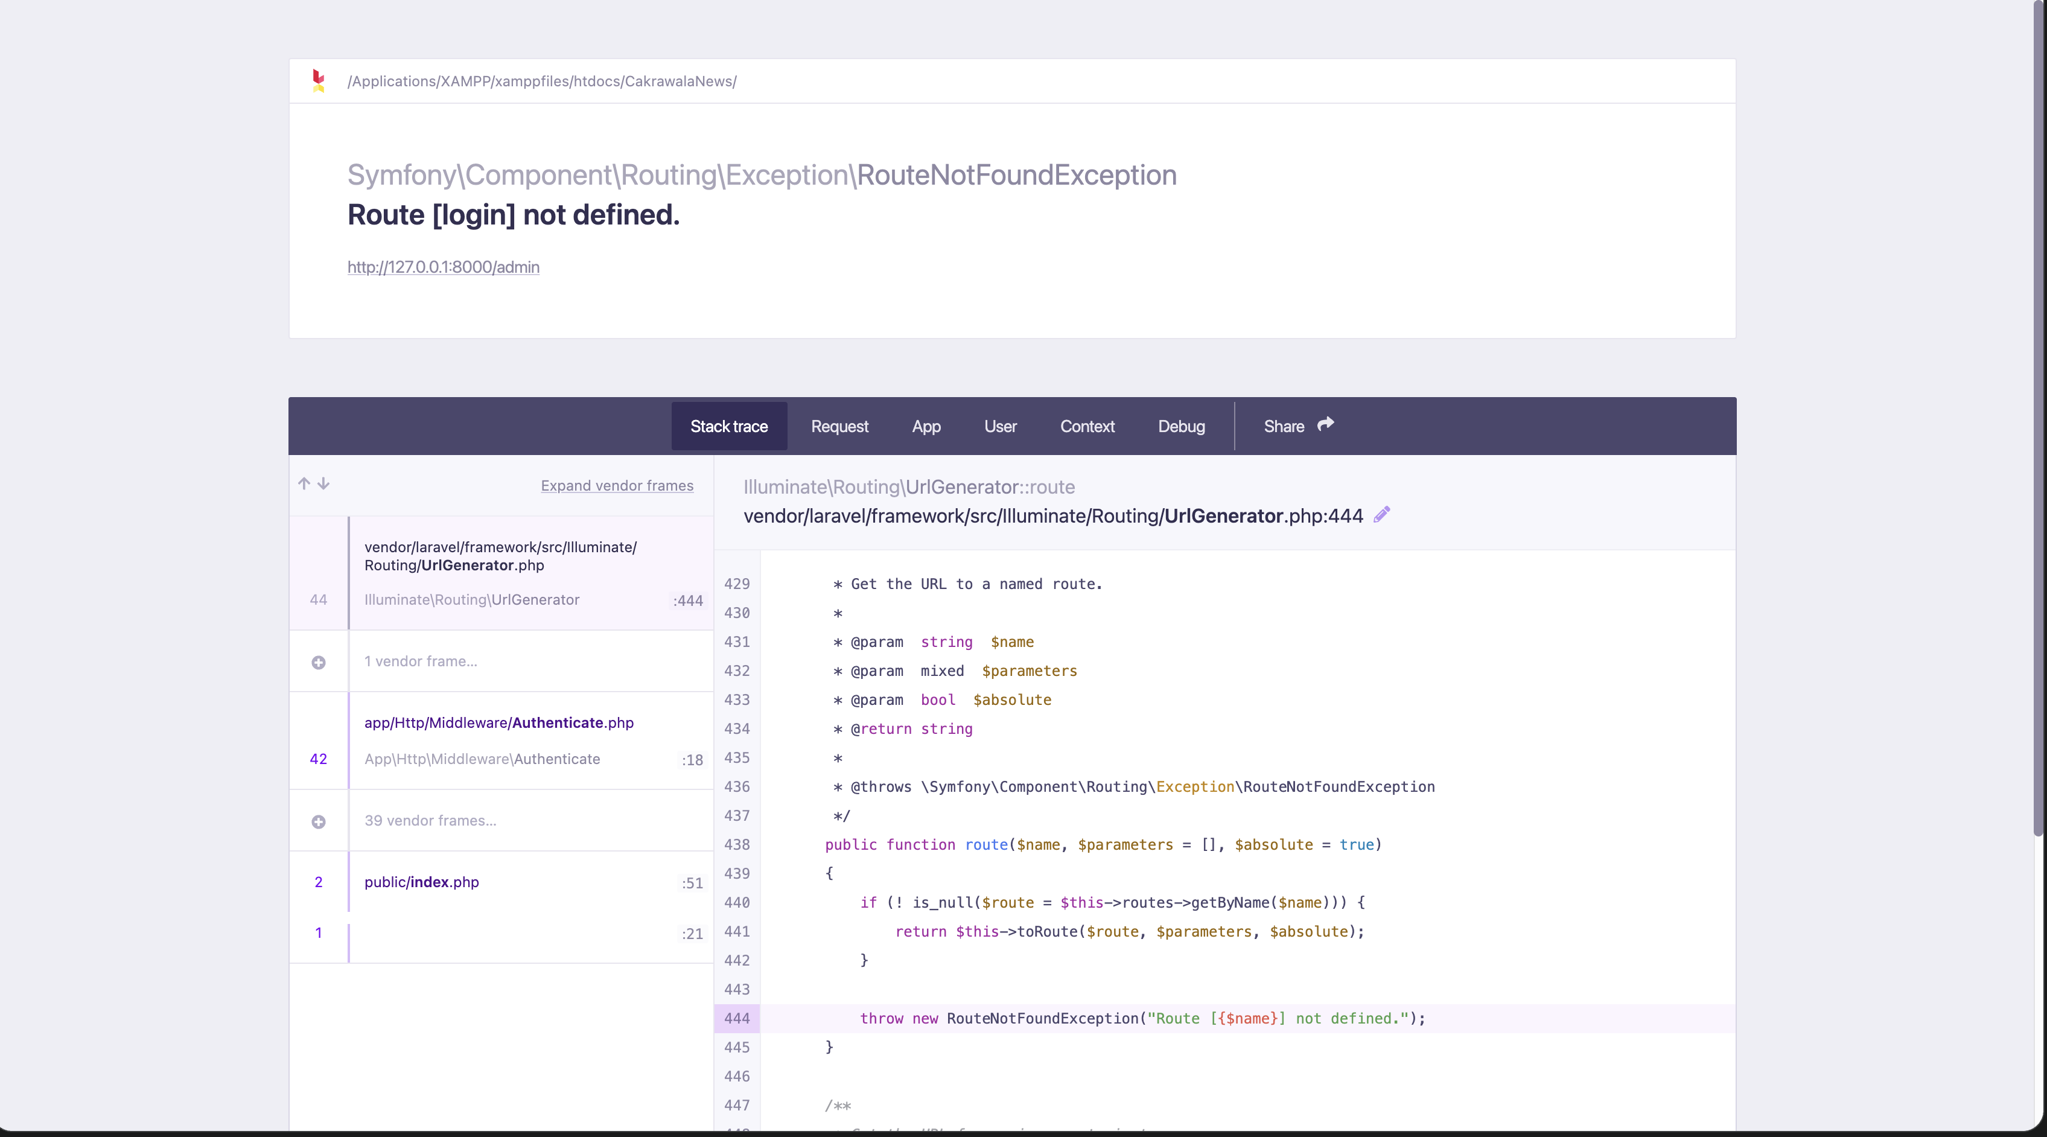
Task: Expand the 1 vendor frame plus icon
Action: (x=319, y=662)
